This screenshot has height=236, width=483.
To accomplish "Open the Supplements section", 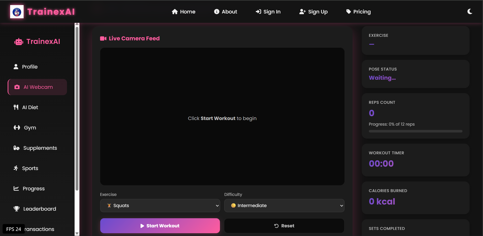I will (38, 148).
